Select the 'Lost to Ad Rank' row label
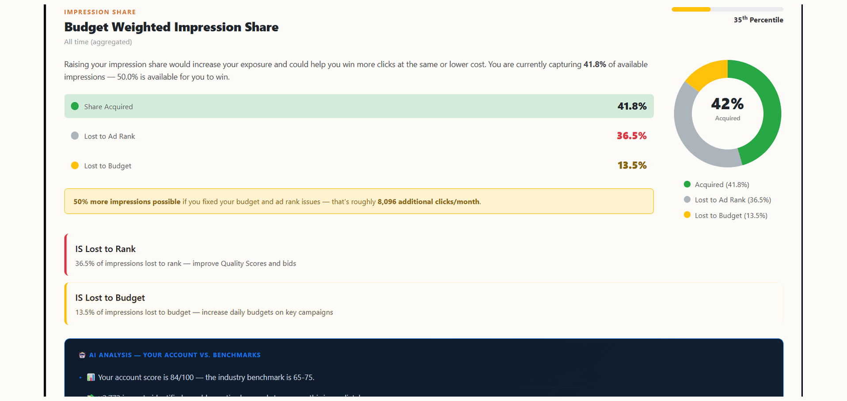This screenshot has height=401, width=847. (x=110, y=136)
